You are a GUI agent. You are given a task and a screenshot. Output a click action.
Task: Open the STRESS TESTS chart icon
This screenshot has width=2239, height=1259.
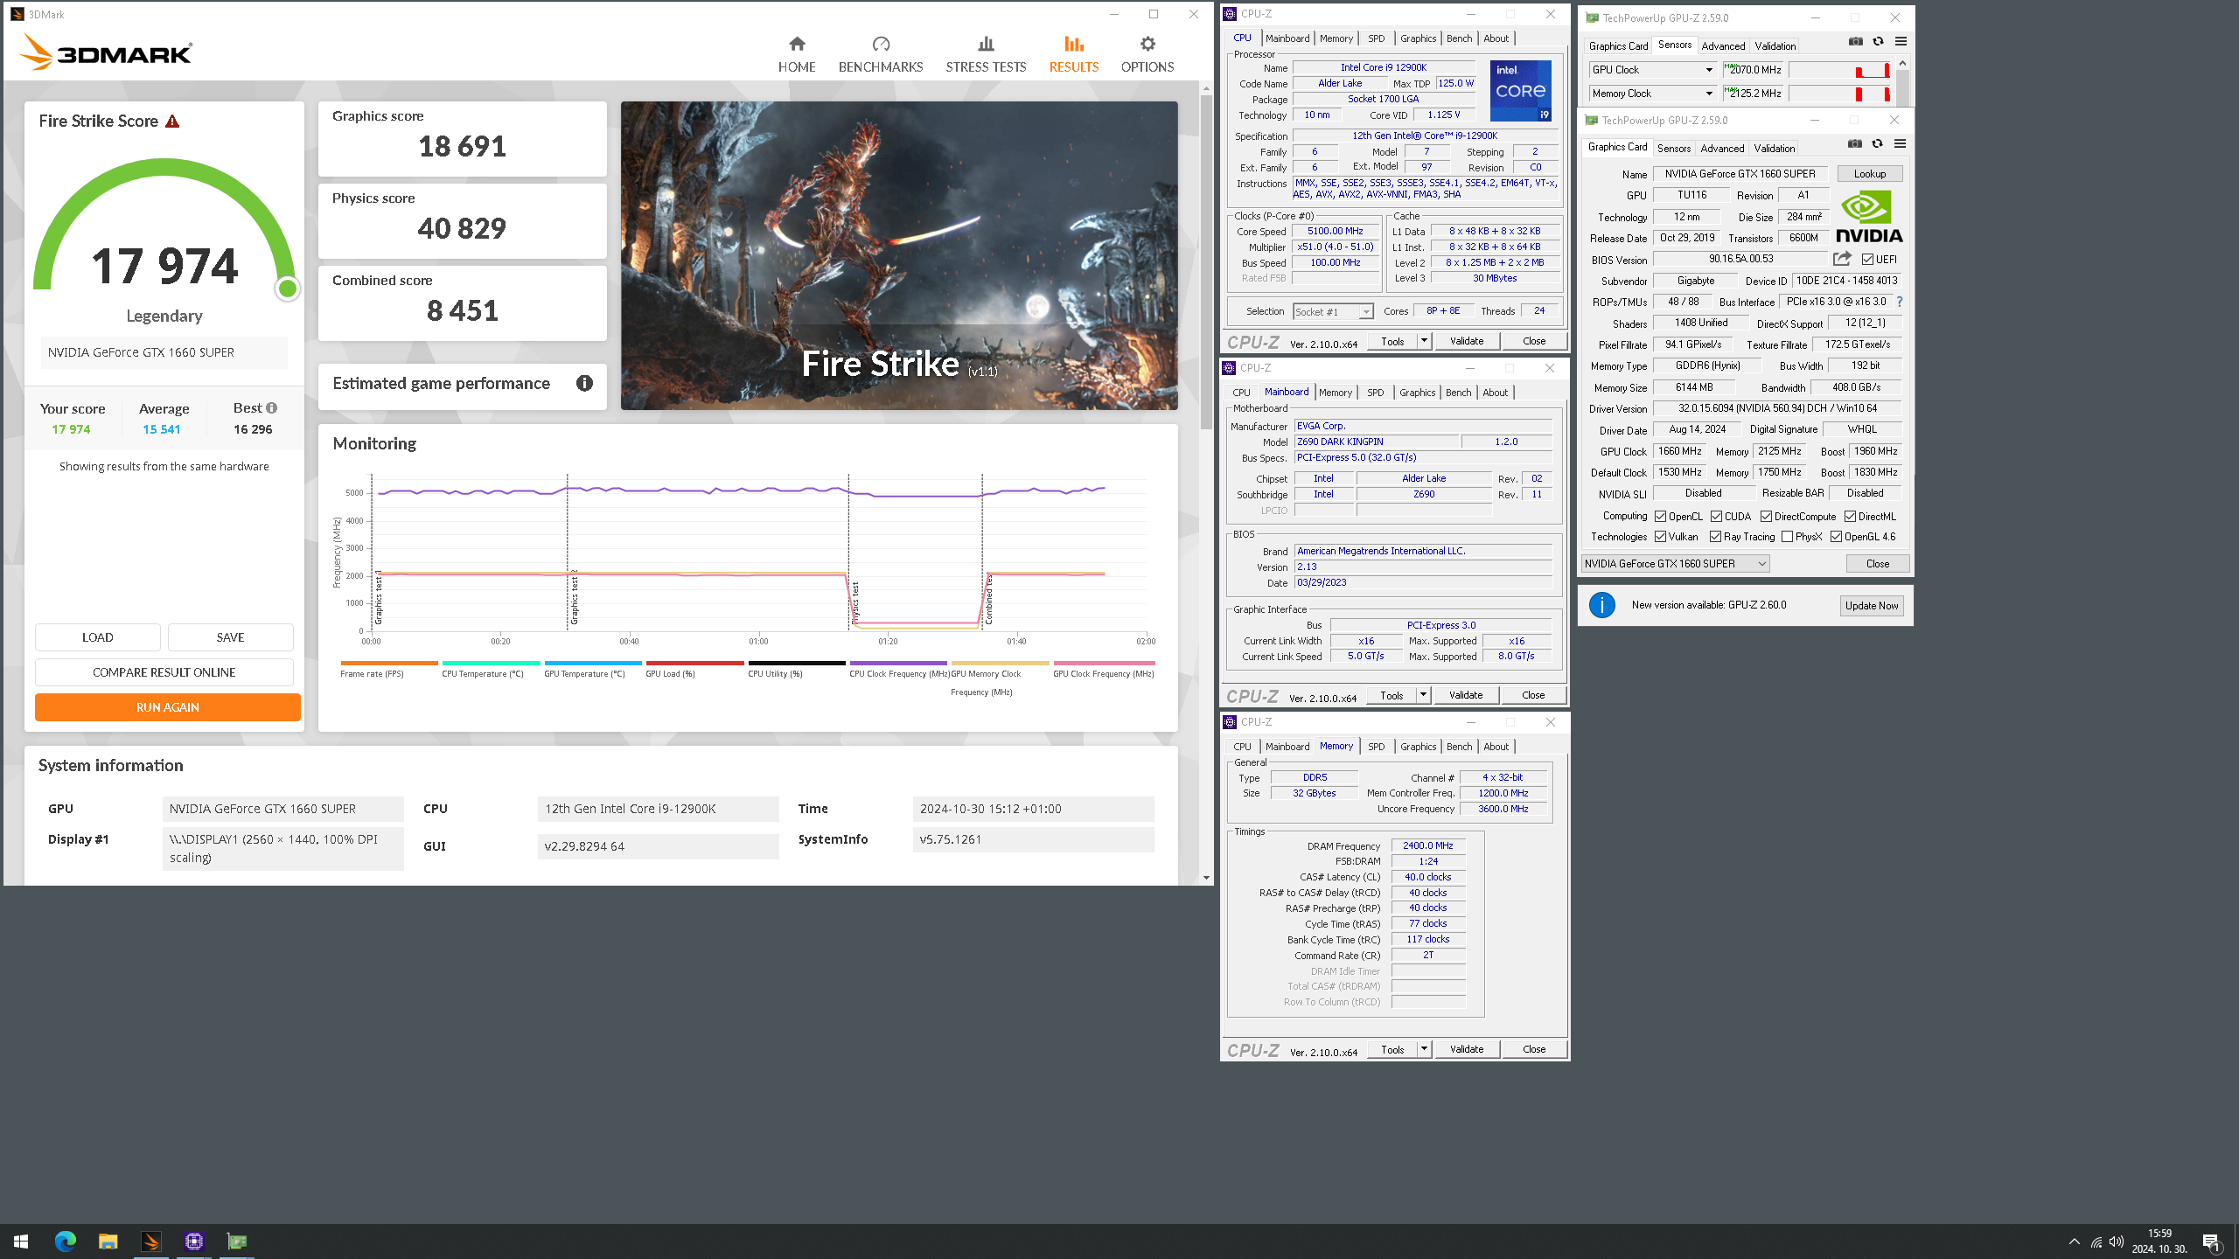tap(986, 44)
